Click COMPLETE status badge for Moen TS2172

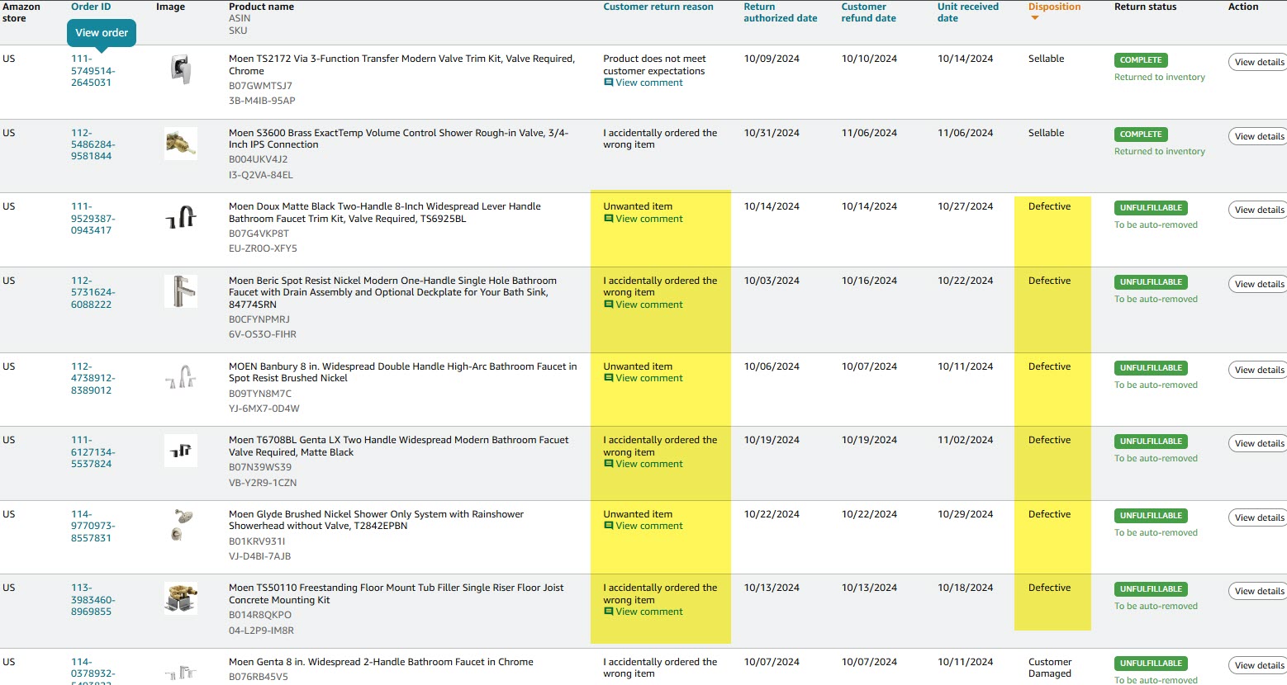[x=1141, y=60]
